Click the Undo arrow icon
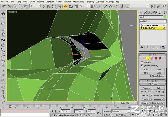 tap(4, 6)
